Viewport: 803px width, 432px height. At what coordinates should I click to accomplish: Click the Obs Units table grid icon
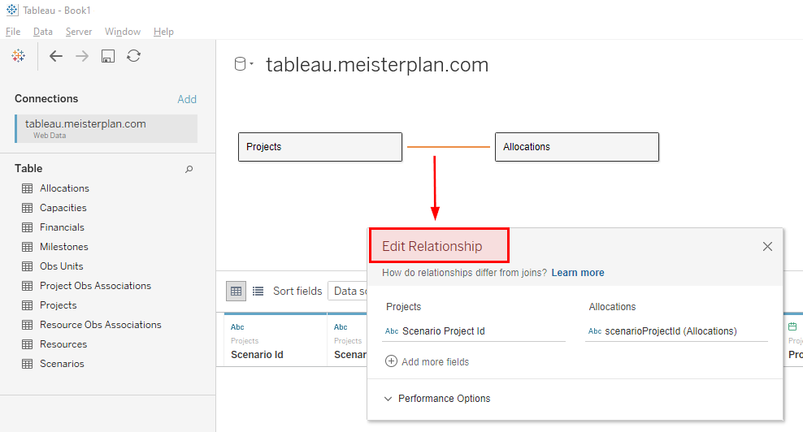[x=27, y=266]
